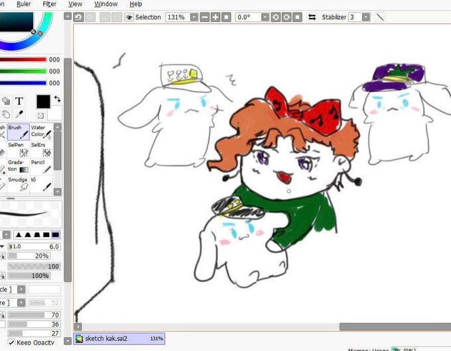Open the Window menu
Viewport: 451px width, 351px height.
[106, 4]
